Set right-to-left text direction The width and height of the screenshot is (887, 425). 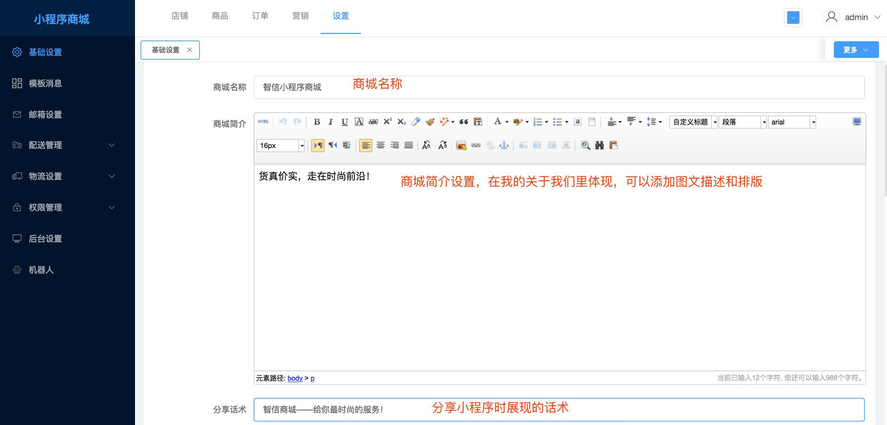coord(332,145)
